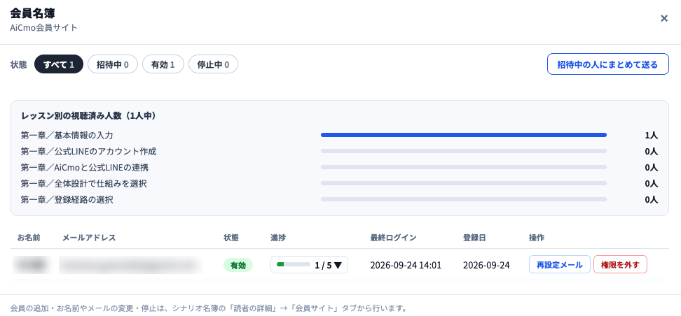
Task: Expand the 1 / 5 progress dropdown
Action: point(309,265)
